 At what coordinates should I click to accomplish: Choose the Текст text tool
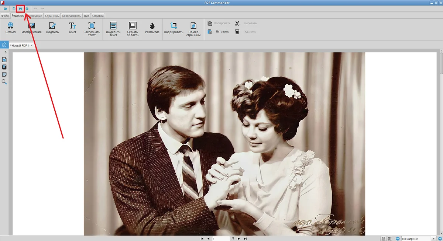[72, 28]
